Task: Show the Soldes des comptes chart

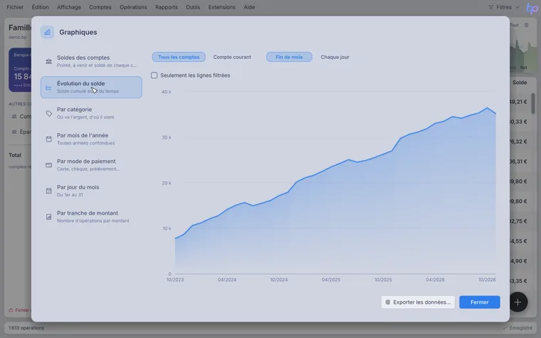Action: click(x=91, y=61)
